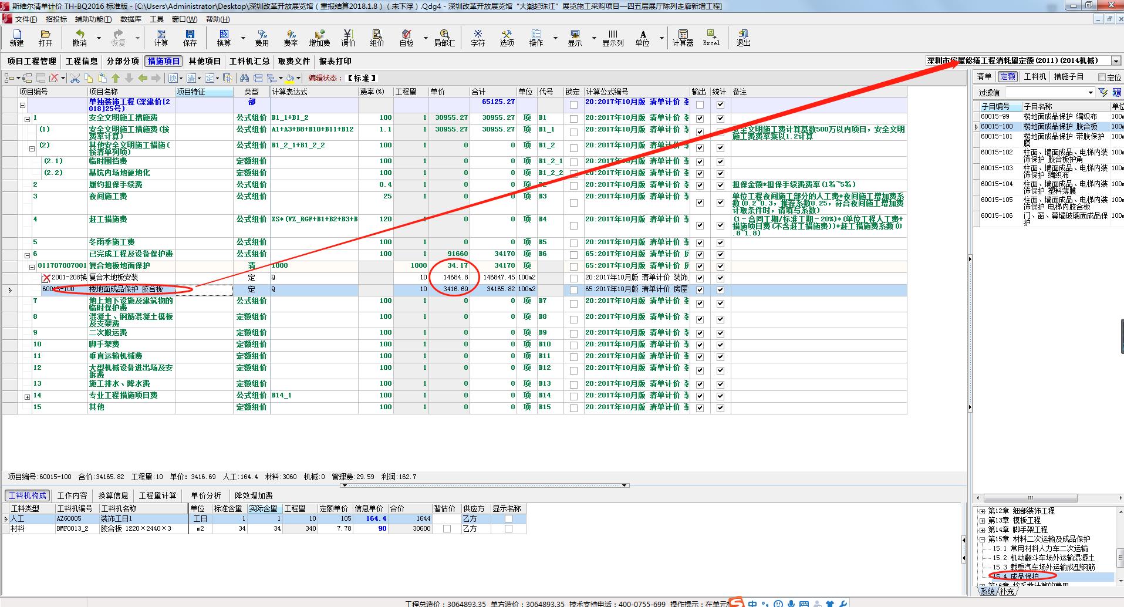1124x607 pixels.
Task: Switch to the 补充 tab below chapter tree
Action: point(1007,591)
